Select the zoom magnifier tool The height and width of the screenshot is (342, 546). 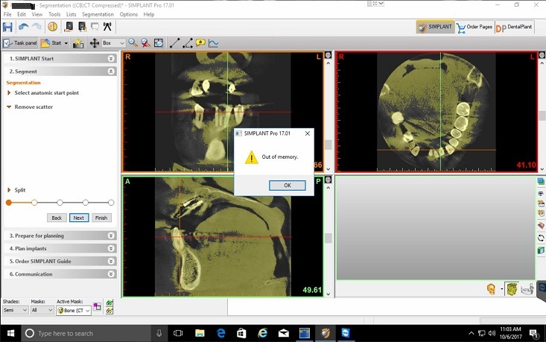[x=133, y=43]
